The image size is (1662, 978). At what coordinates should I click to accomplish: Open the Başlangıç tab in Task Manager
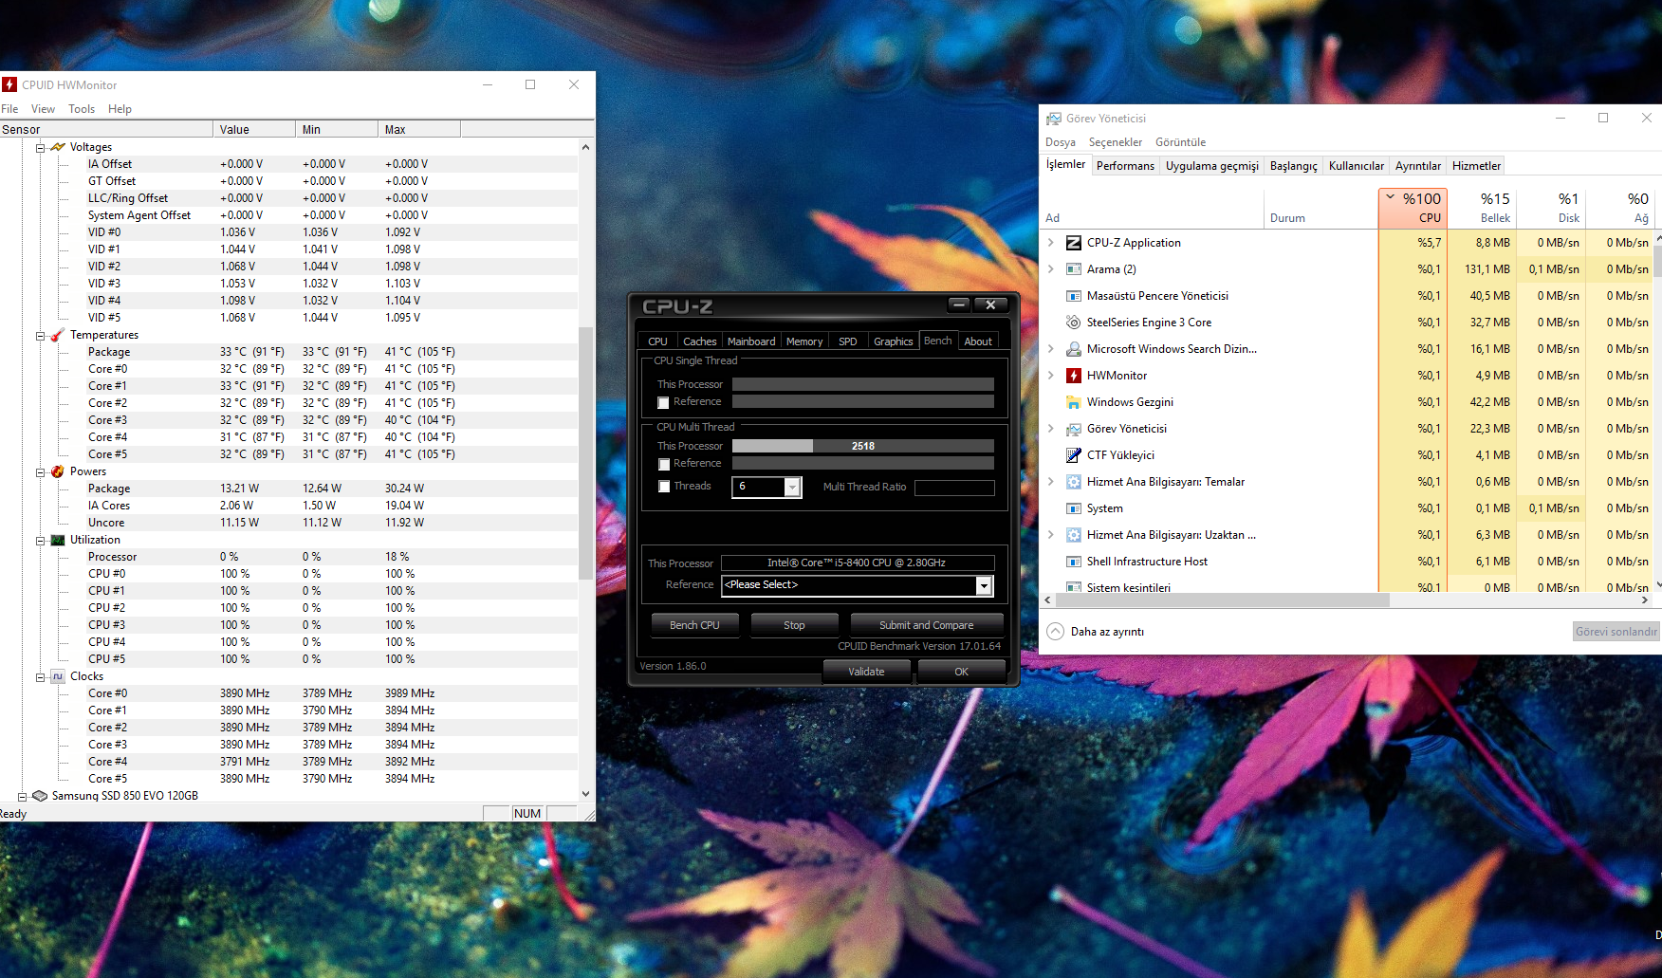point(1294,166)
